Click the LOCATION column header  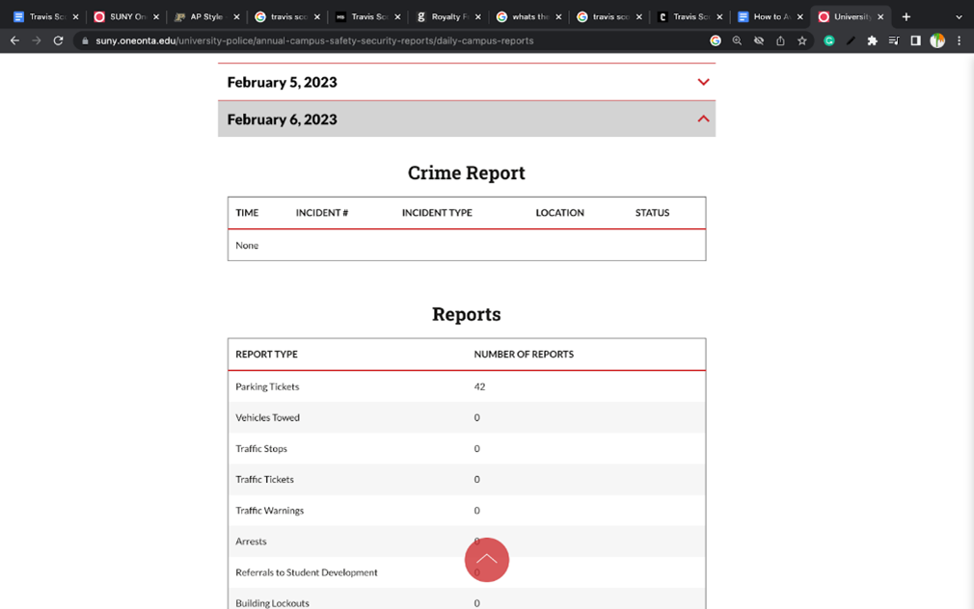(559, 213)
